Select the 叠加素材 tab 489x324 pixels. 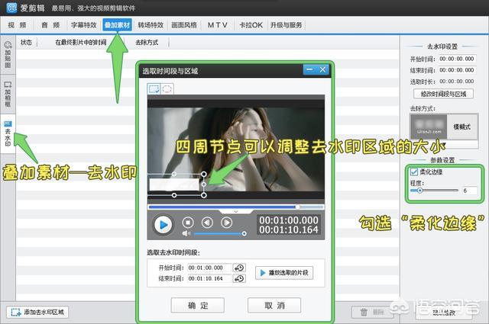point(117,25)
